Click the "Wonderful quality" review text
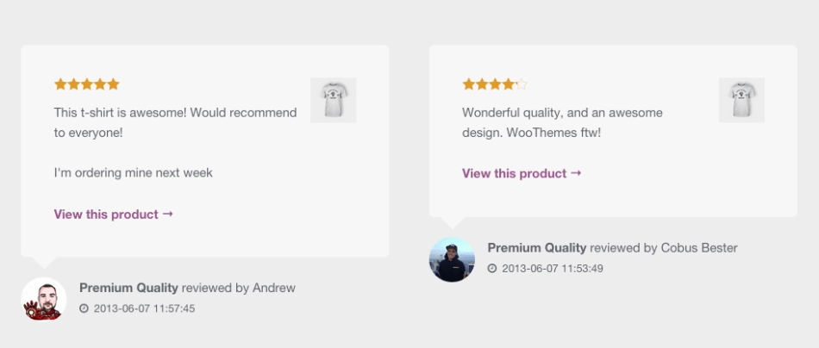Image resolution: width=819 pixels, height=348 pixels. point(562,113)
